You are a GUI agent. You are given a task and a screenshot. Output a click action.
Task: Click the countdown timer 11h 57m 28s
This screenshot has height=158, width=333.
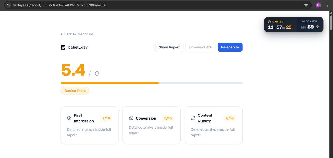pos(281,27)
